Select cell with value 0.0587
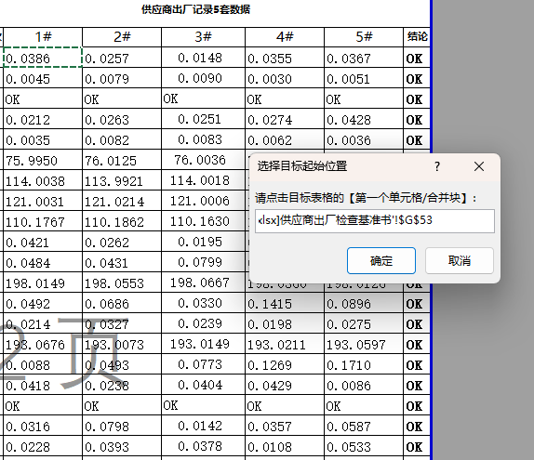Image resolution: width=534 pixels, height=460 pixels. [x=364, y=426]
